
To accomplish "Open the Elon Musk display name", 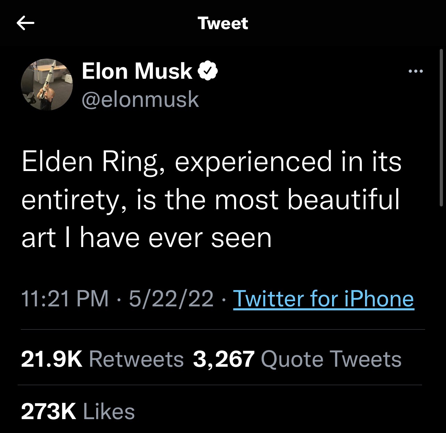I will pos(137,71).
